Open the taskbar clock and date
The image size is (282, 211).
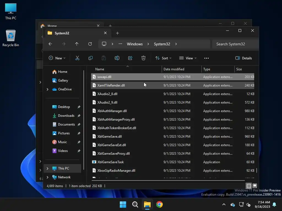[x=262, y=204]
